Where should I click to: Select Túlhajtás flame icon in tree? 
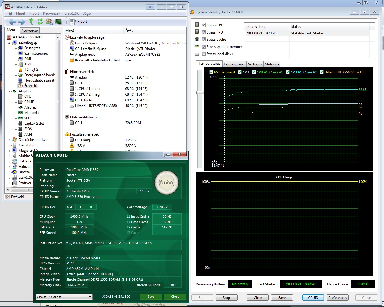click(x=20, y=70)
